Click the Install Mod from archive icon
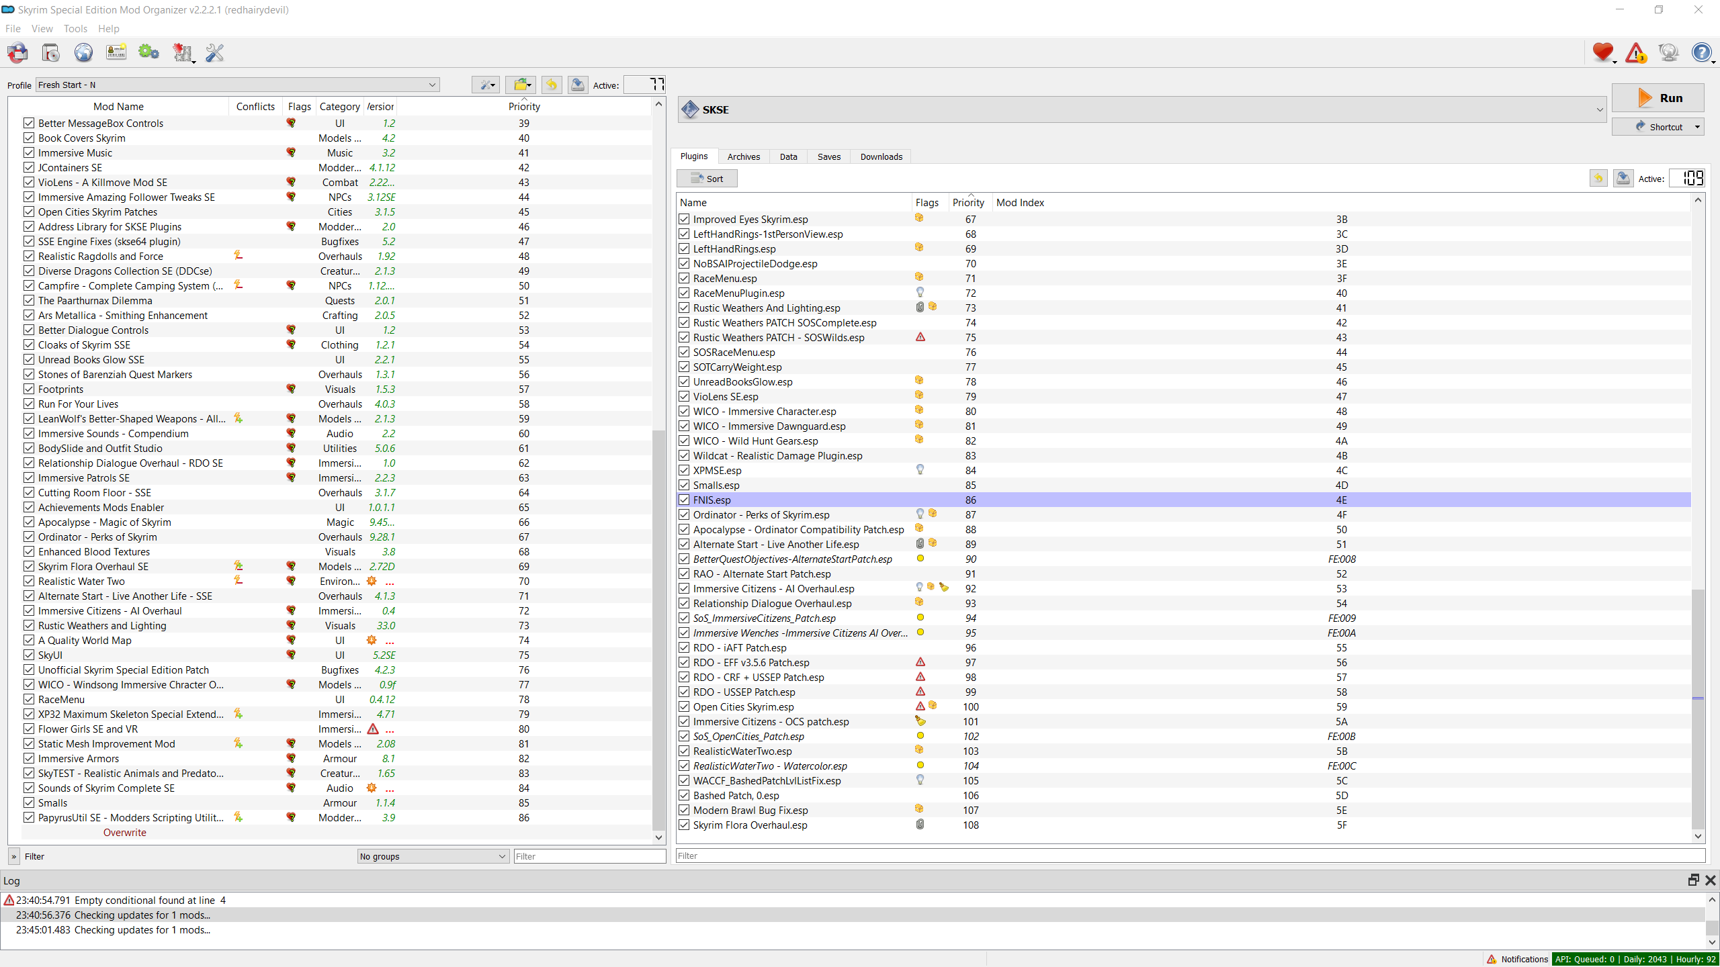 coord(50,52)
